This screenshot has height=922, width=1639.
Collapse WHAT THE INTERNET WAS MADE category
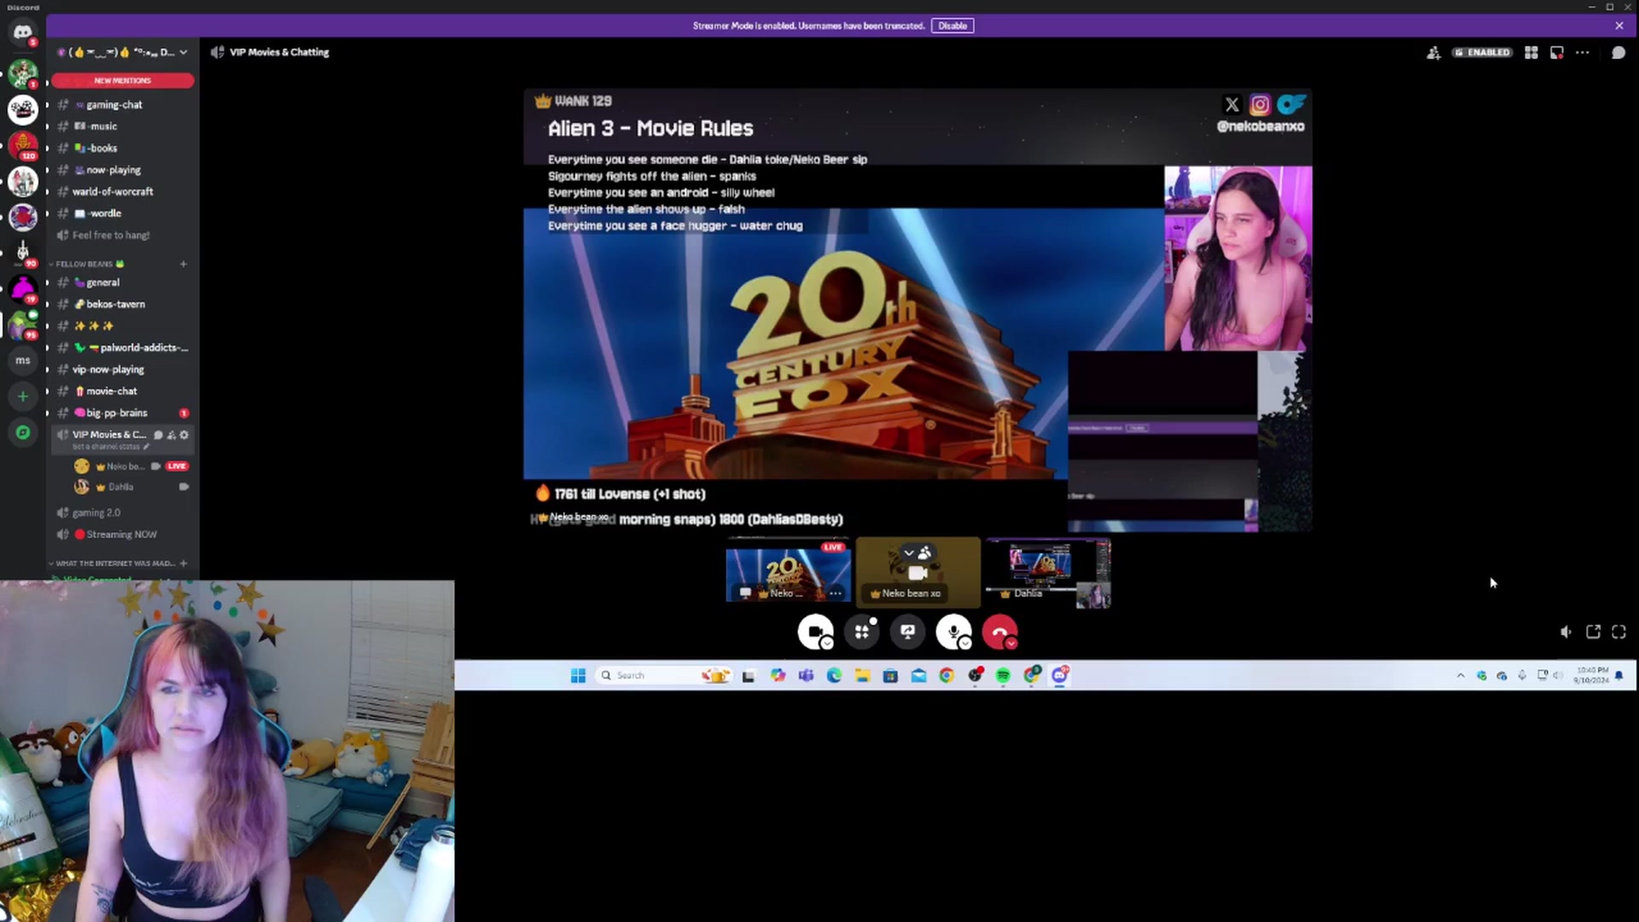[113, 563]
